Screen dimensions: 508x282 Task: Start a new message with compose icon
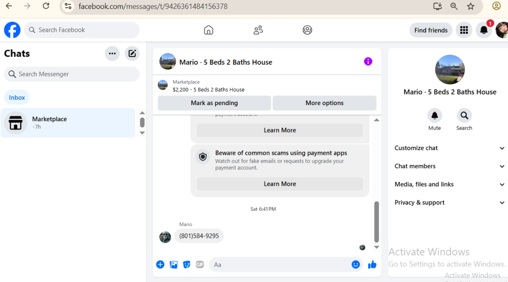pos(132,54)
